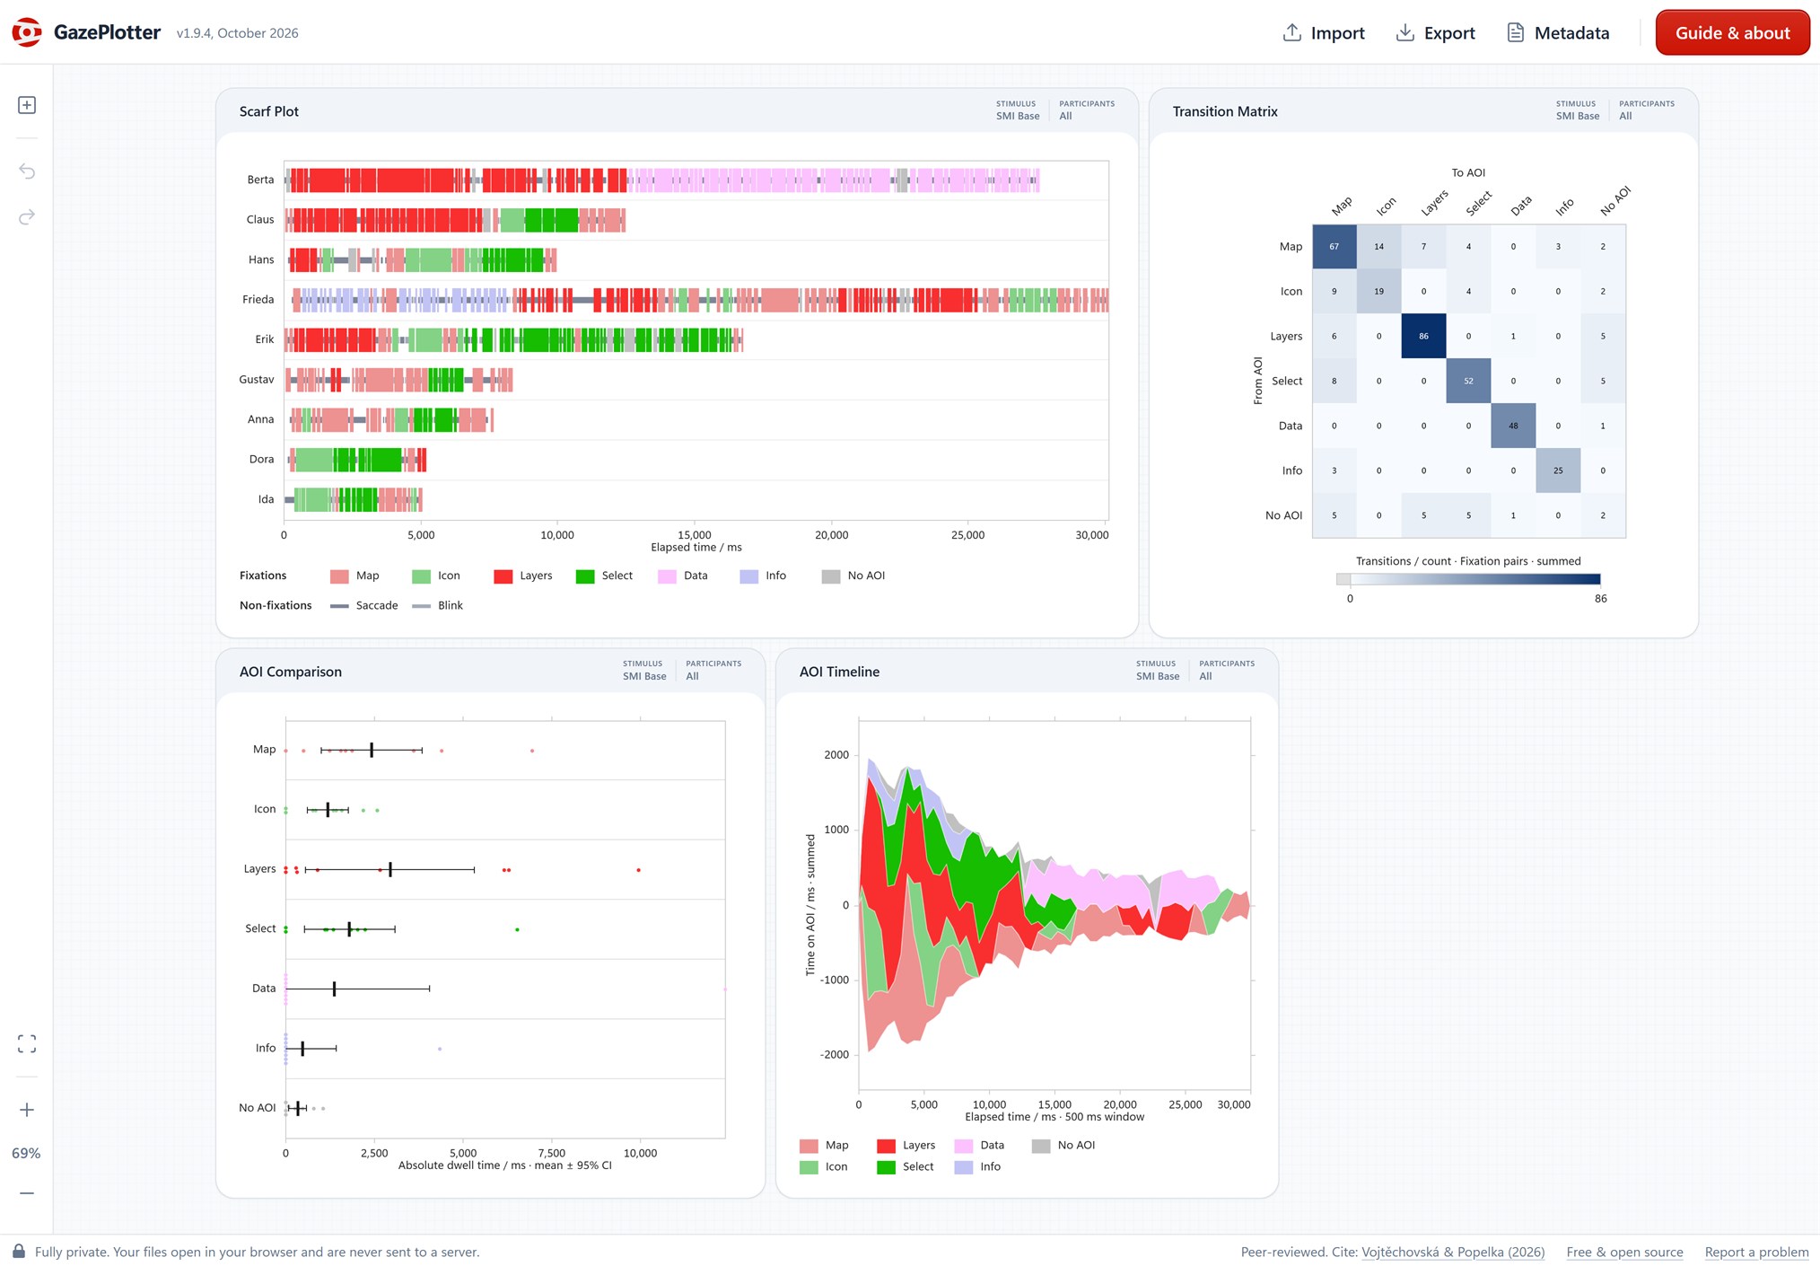Screen dimensions: 1820x1266
Task: Click Saccade legend entry in Scarf Plot
Action: [x=363, y=606]
